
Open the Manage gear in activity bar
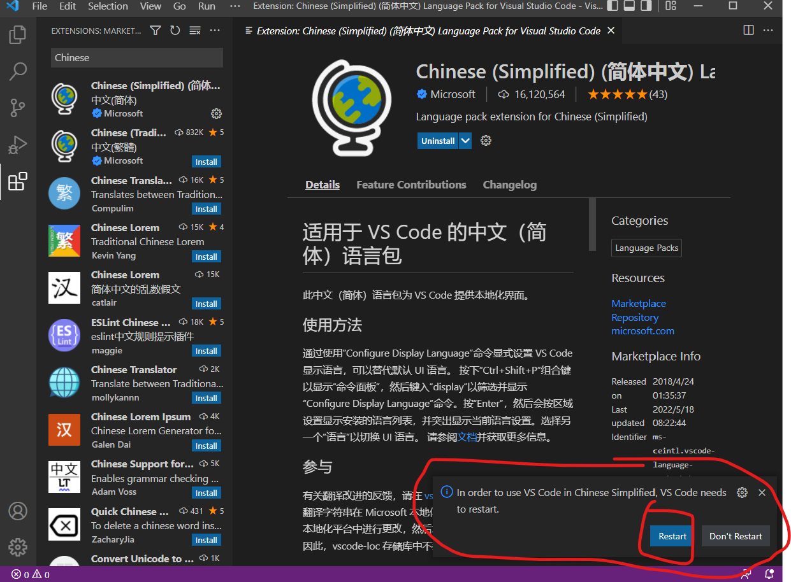point(18,546)
